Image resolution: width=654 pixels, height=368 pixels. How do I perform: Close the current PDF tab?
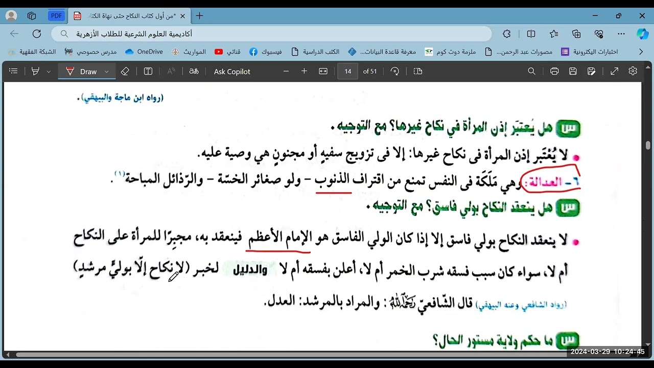pyautogui.click(x=182, y=16)
